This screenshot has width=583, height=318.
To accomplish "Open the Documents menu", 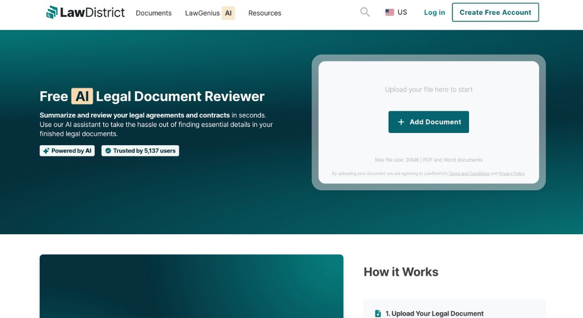I will click(x=154, y=13).
